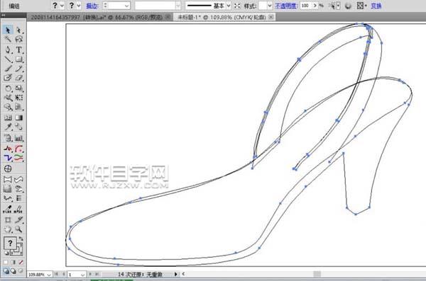Select the black arrow Selection tool
The width and height of the screenshot is (426, 281).
8,30
